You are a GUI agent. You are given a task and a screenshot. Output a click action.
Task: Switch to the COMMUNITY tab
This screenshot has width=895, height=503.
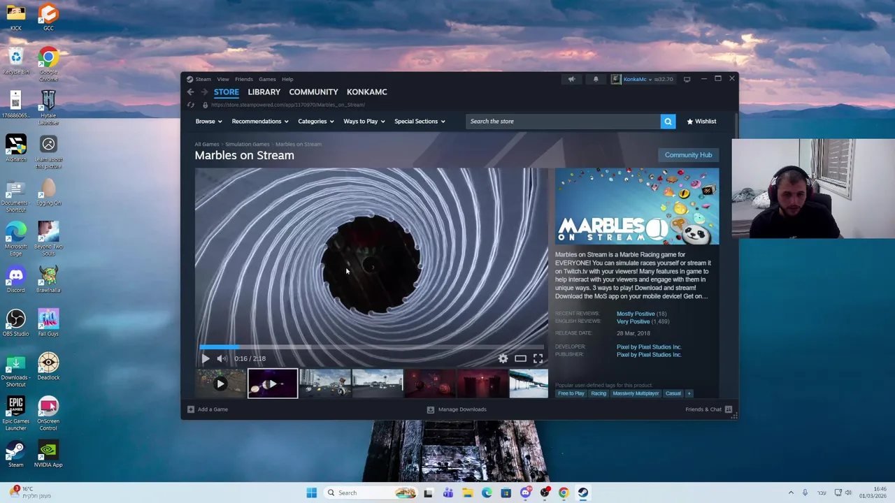coord(313,92)
